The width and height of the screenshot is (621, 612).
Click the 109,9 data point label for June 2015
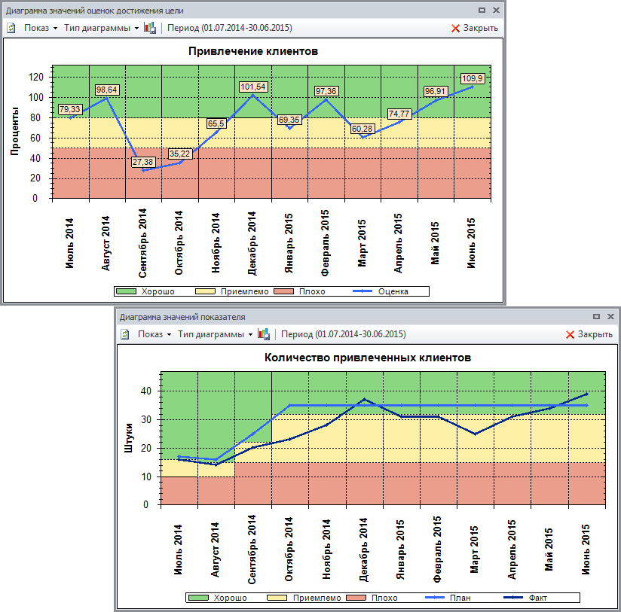[x=472, y=78]
